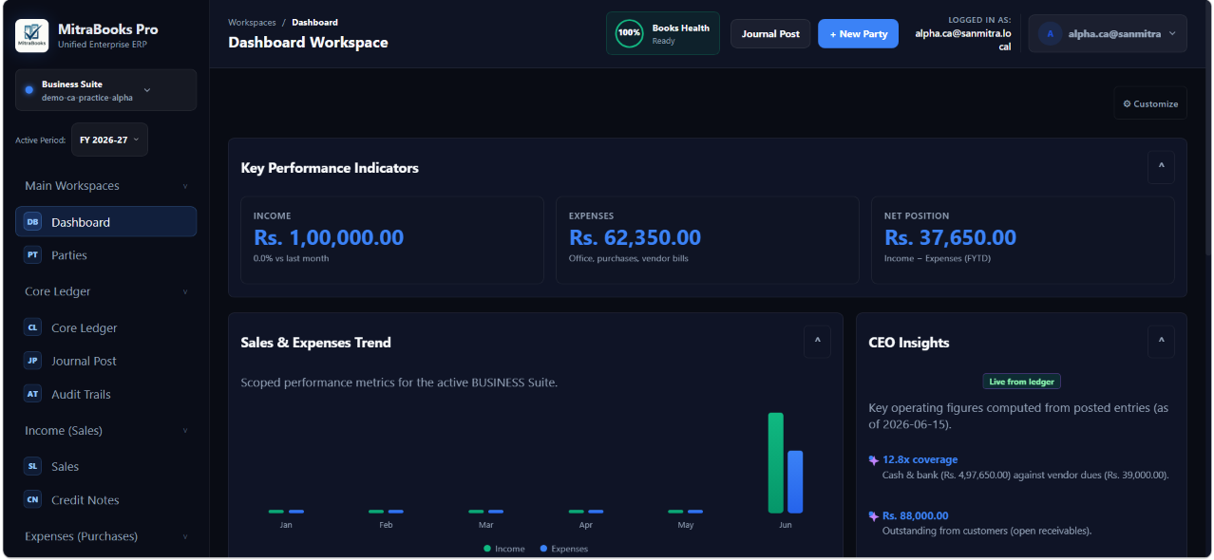Select the Dashboard breadcrumb
The width and height of the screenshot is (1214, 560).
pyautogui.click(x=314, y=22)
